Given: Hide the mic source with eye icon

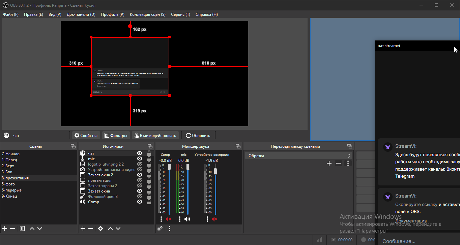Looking at the screenshot, I should click(140, 159).
